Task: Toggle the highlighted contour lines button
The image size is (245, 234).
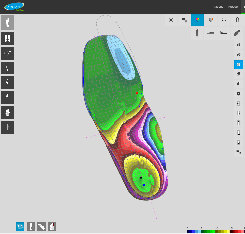Action: click(238, 64)
